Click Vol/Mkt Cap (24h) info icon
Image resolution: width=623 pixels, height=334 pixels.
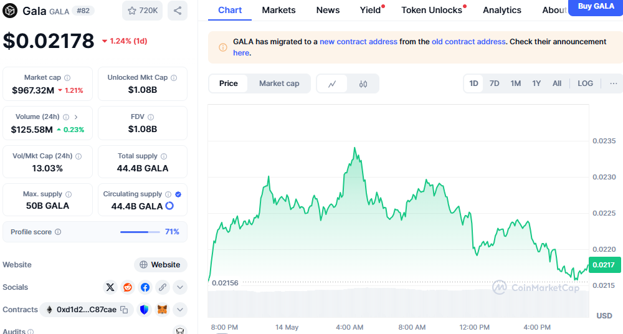coord(78,156)
